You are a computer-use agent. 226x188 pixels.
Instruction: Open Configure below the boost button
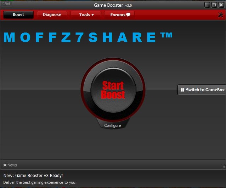tap(113, 125)
